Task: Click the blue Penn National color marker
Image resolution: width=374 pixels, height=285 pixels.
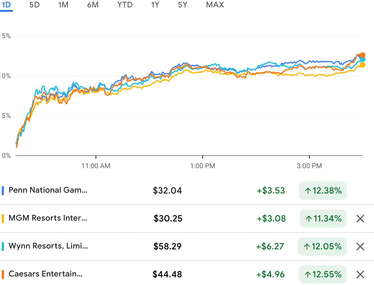Action: click(x=3, y=191)
